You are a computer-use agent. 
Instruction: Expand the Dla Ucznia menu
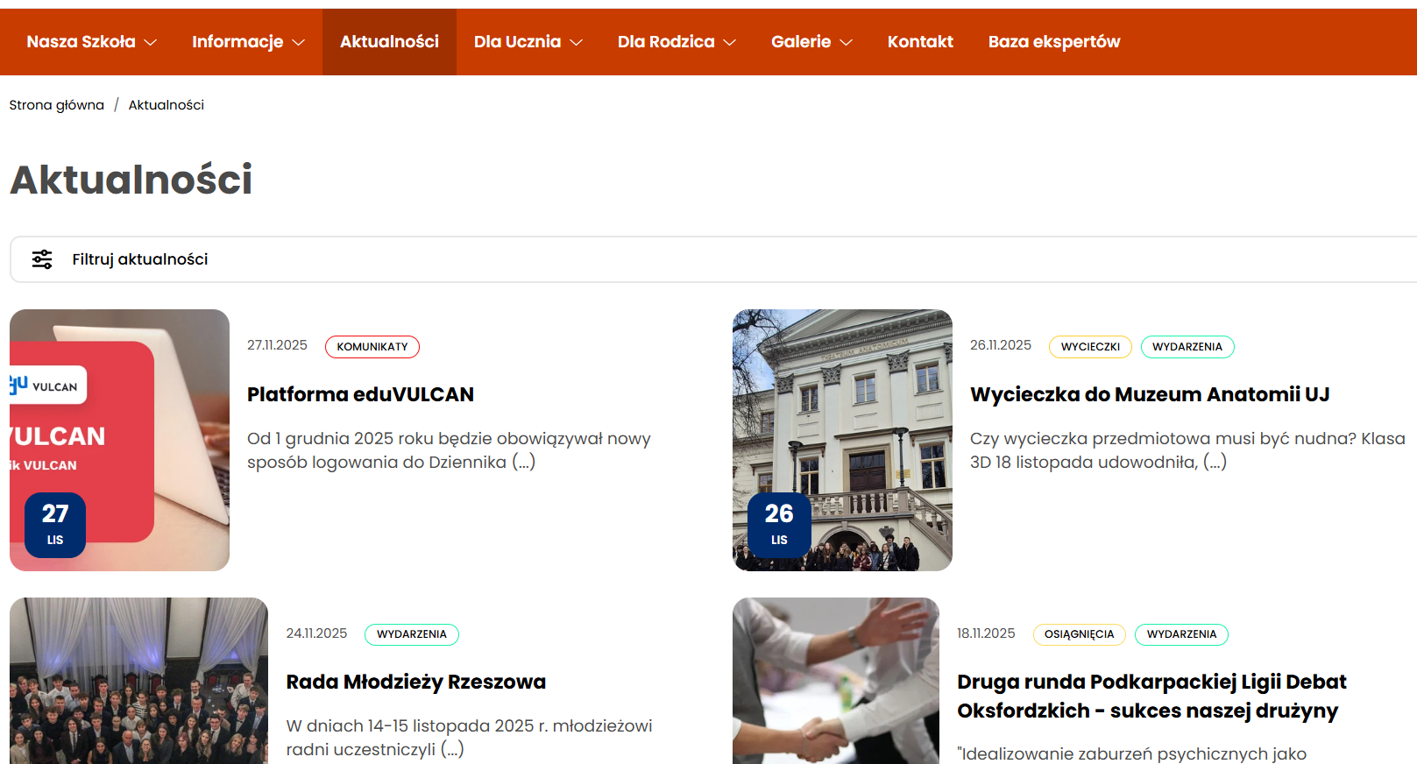point(528,42)
